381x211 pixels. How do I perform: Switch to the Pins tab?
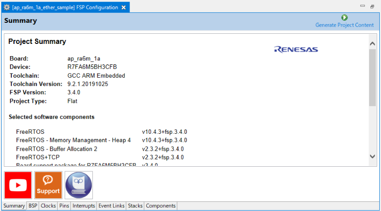click(64, 206)
